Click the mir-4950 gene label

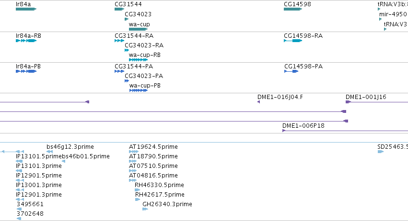393,14
